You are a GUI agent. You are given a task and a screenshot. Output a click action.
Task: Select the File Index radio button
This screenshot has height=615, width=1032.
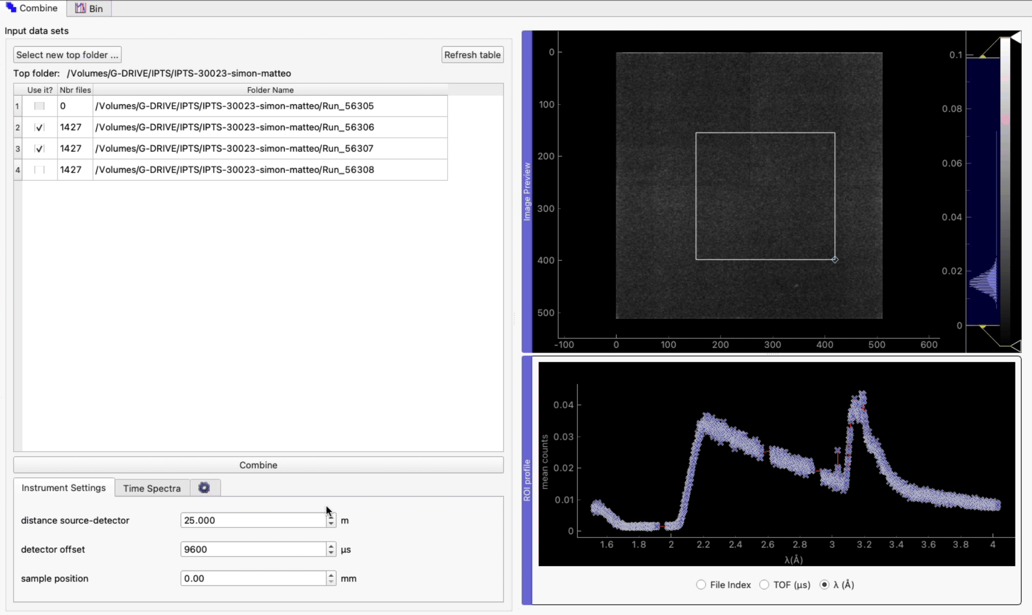[701, 585]
